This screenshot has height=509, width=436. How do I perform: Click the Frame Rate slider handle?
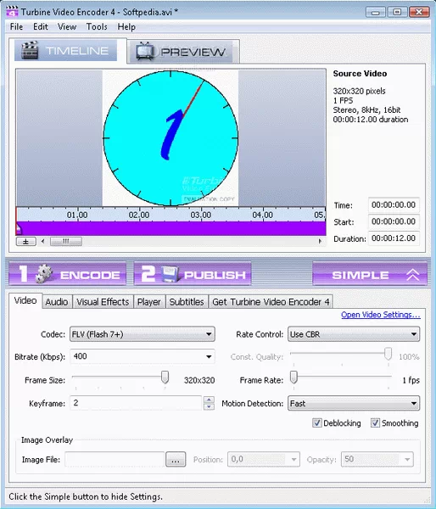point(293,378)
